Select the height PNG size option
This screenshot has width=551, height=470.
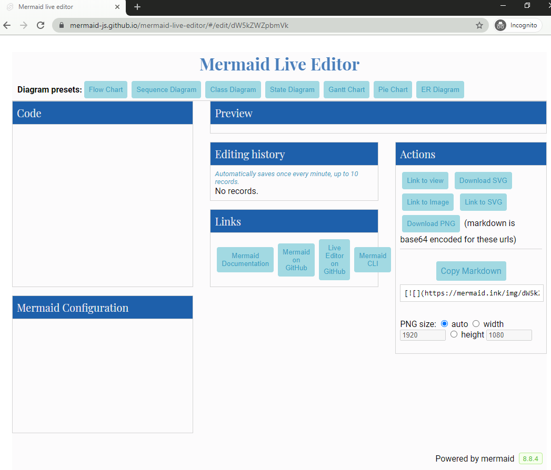click(454, 334)
